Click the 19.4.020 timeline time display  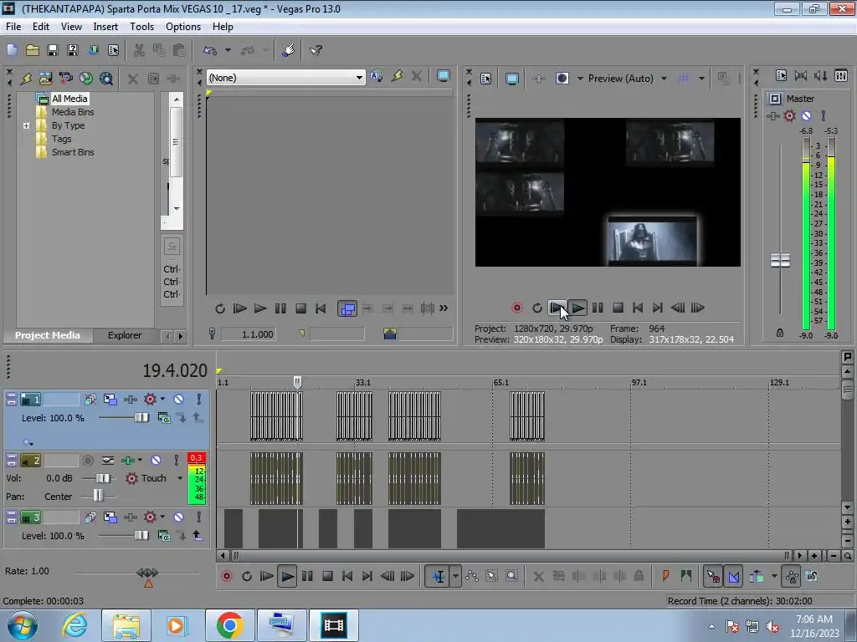click(175, 370)
